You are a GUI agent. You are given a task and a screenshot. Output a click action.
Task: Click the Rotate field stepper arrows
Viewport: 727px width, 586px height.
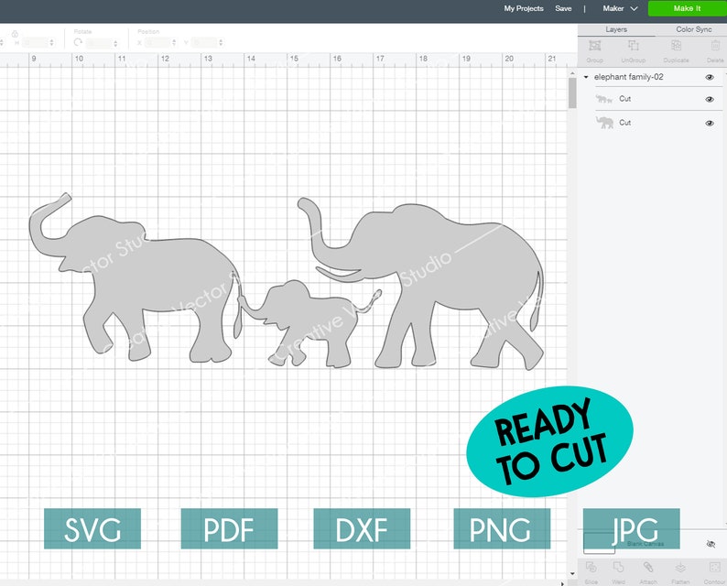[x=115, y=43]
